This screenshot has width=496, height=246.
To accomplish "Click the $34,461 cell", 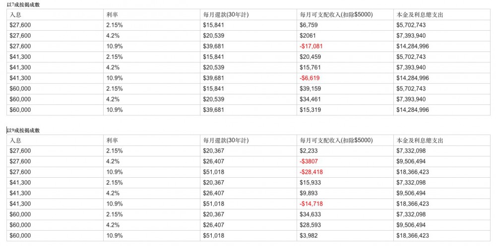I will [310, 99].
